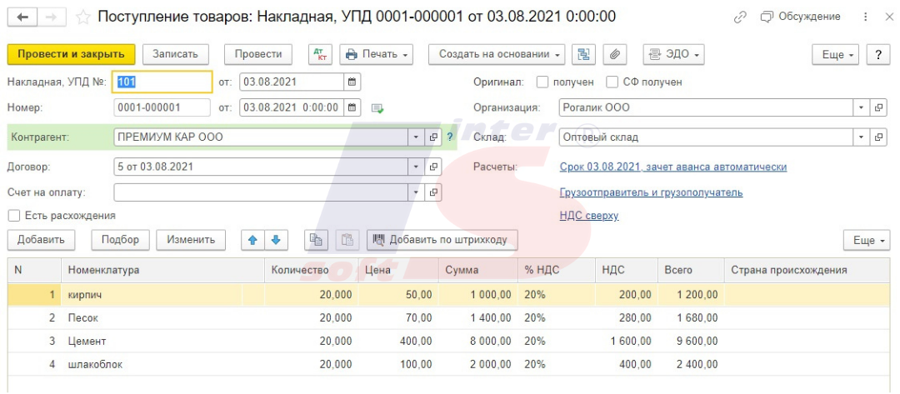
Task: Click the 9 600,00 total cell
Action: pyautogui.click(x=691, y=342)
